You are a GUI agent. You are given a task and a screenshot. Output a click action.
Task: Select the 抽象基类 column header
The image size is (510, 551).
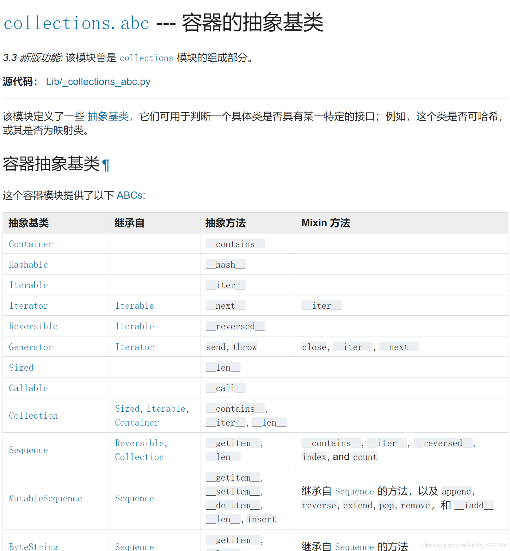point(28,223)
